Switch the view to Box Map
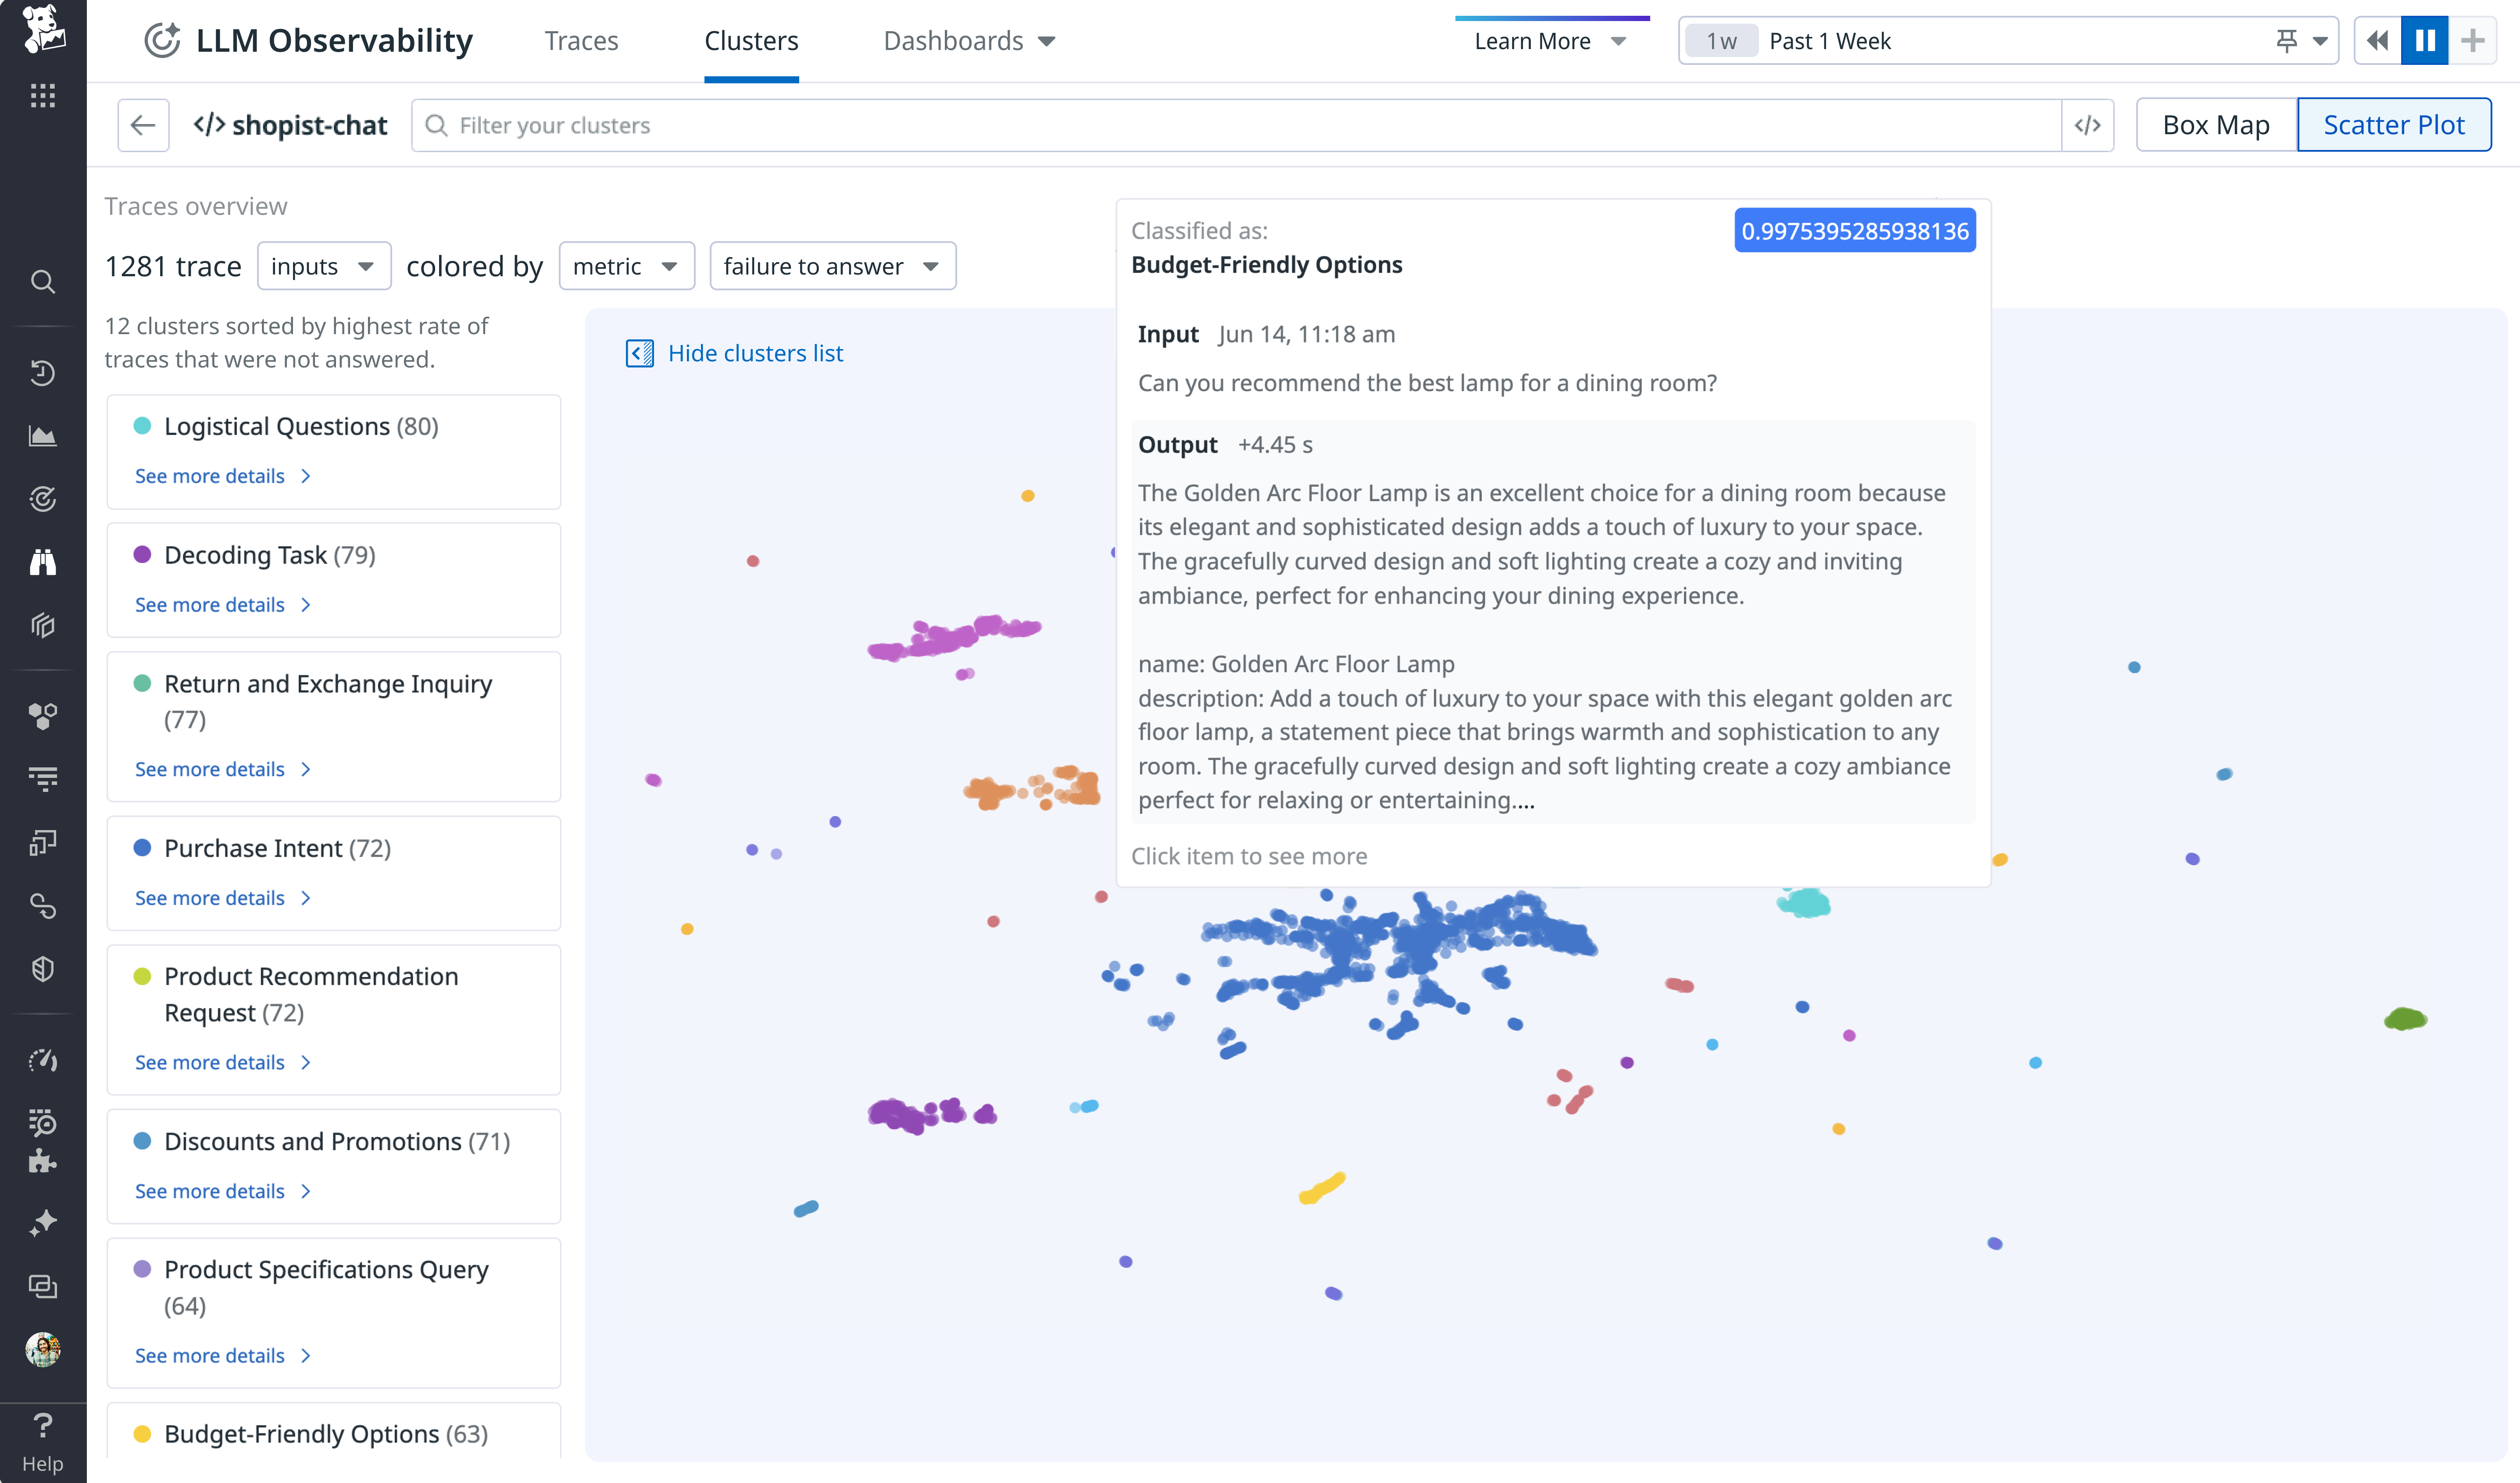 (2215, 124)
